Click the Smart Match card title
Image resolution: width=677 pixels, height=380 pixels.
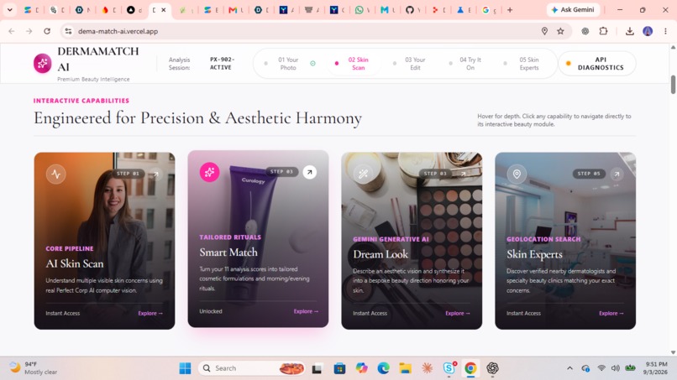[x=228, y=252]
